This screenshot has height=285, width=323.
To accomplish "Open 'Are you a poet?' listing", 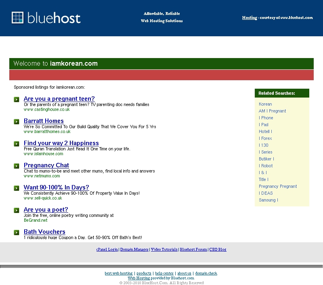I will [46, 210].
